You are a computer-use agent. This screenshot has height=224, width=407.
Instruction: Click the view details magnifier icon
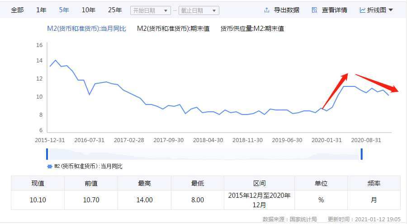pyautogui.click(x=314, y=10)
